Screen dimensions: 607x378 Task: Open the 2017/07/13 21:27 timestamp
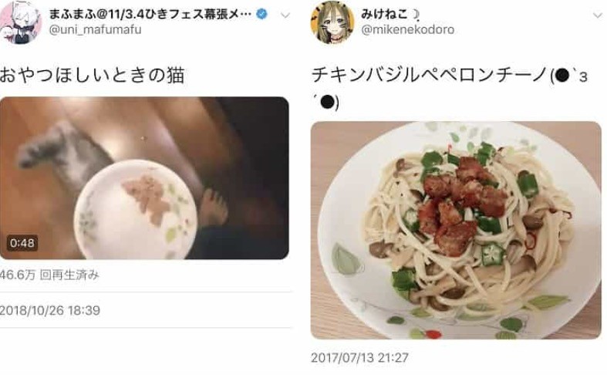(359, 357)
